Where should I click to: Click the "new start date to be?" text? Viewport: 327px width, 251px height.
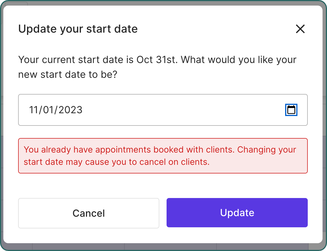(x=67, y=74)
